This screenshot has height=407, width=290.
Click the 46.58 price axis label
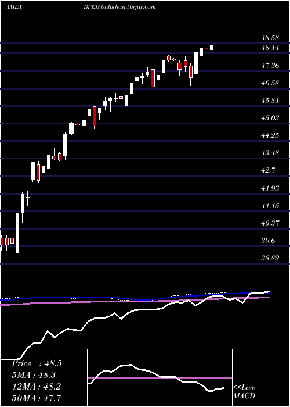[x=270, y=83]
